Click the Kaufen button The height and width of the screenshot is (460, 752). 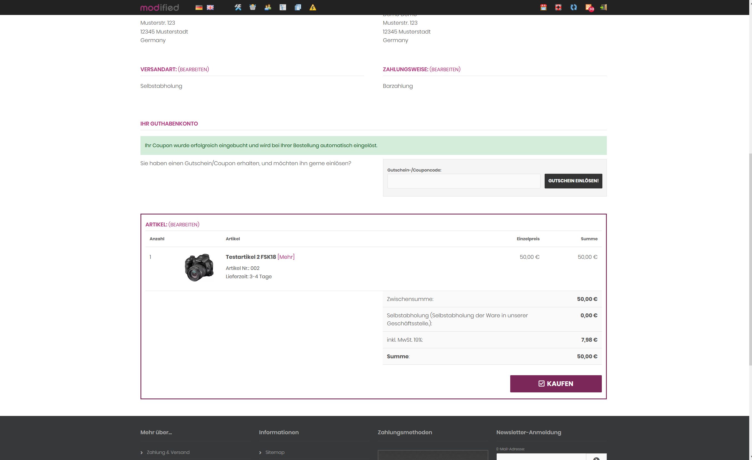pyautogui.click(x=555, y=384)
